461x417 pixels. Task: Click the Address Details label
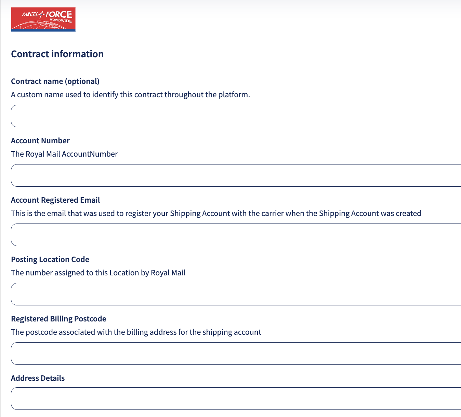pyautogui.click(x=38, y=378)
